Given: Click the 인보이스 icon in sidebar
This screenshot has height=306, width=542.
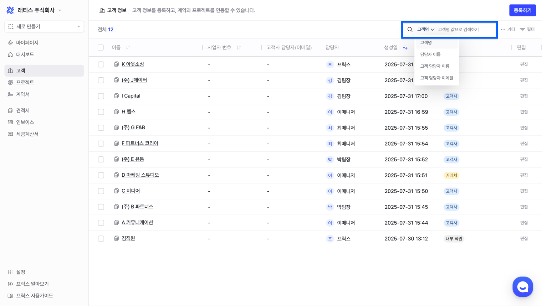Looking at the screenshot, I should click(x=10, y=122).
